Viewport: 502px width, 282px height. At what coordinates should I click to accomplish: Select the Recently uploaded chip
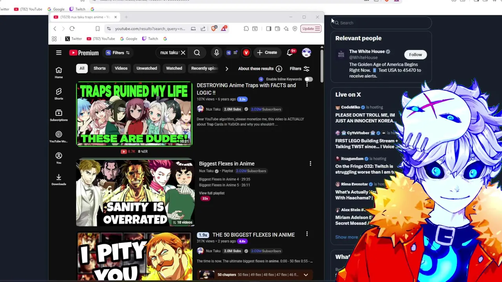click(x=204, y=68)
